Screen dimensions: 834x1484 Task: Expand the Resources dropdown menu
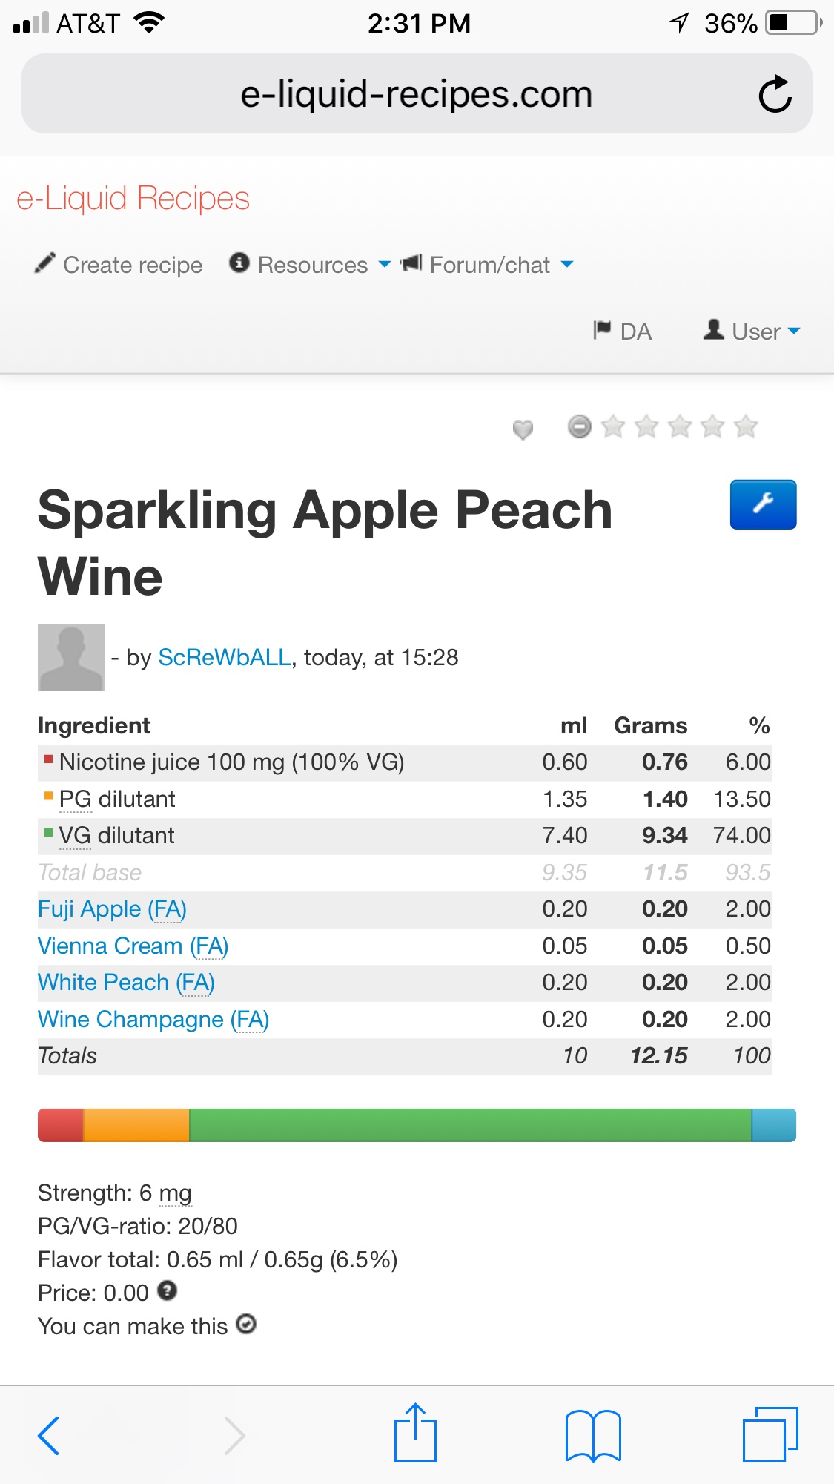(311, 265)
